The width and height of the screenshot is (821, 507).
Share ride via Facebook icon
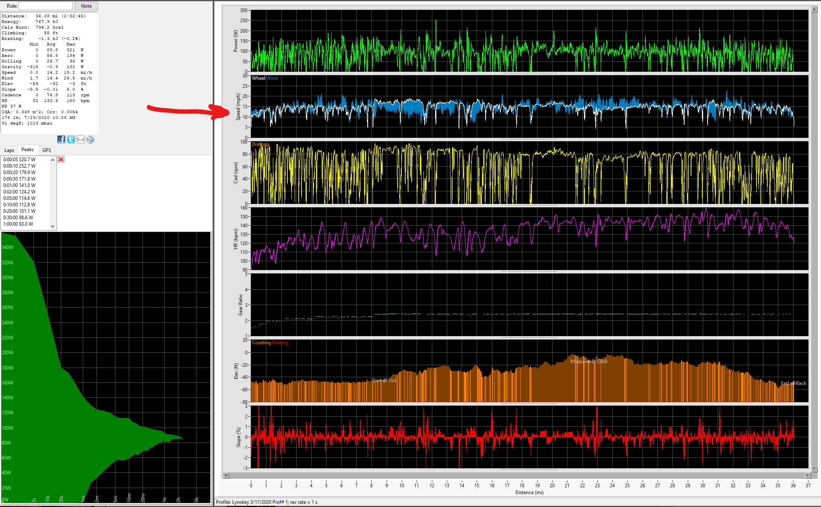point(61,139)
